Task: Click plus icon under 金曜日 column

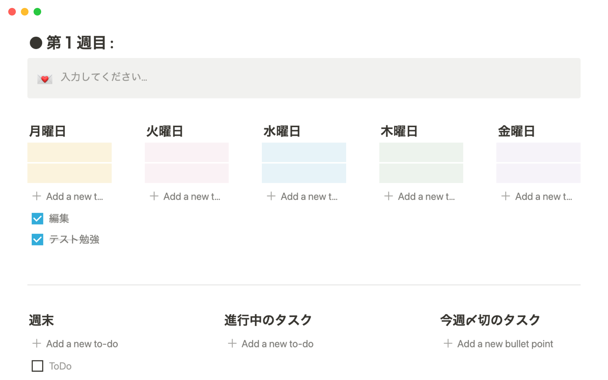Action: click(x=506, y=196)
